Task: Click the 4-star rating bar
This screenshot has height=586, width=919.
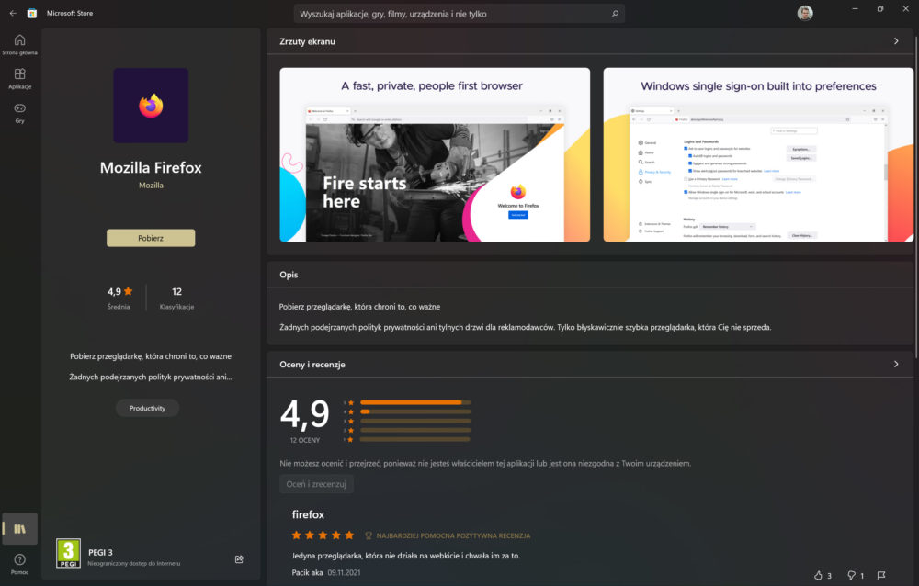Action: click(x=415, y=411)
